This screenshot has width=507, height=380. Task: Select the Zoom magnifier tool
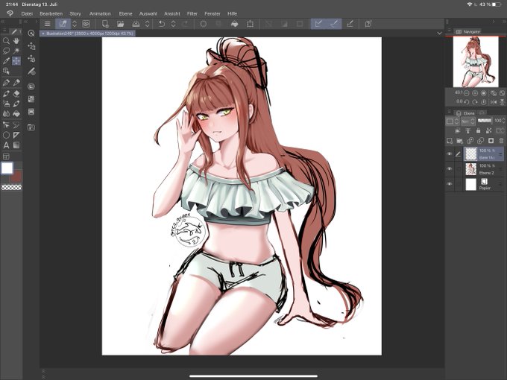point(6,41)
